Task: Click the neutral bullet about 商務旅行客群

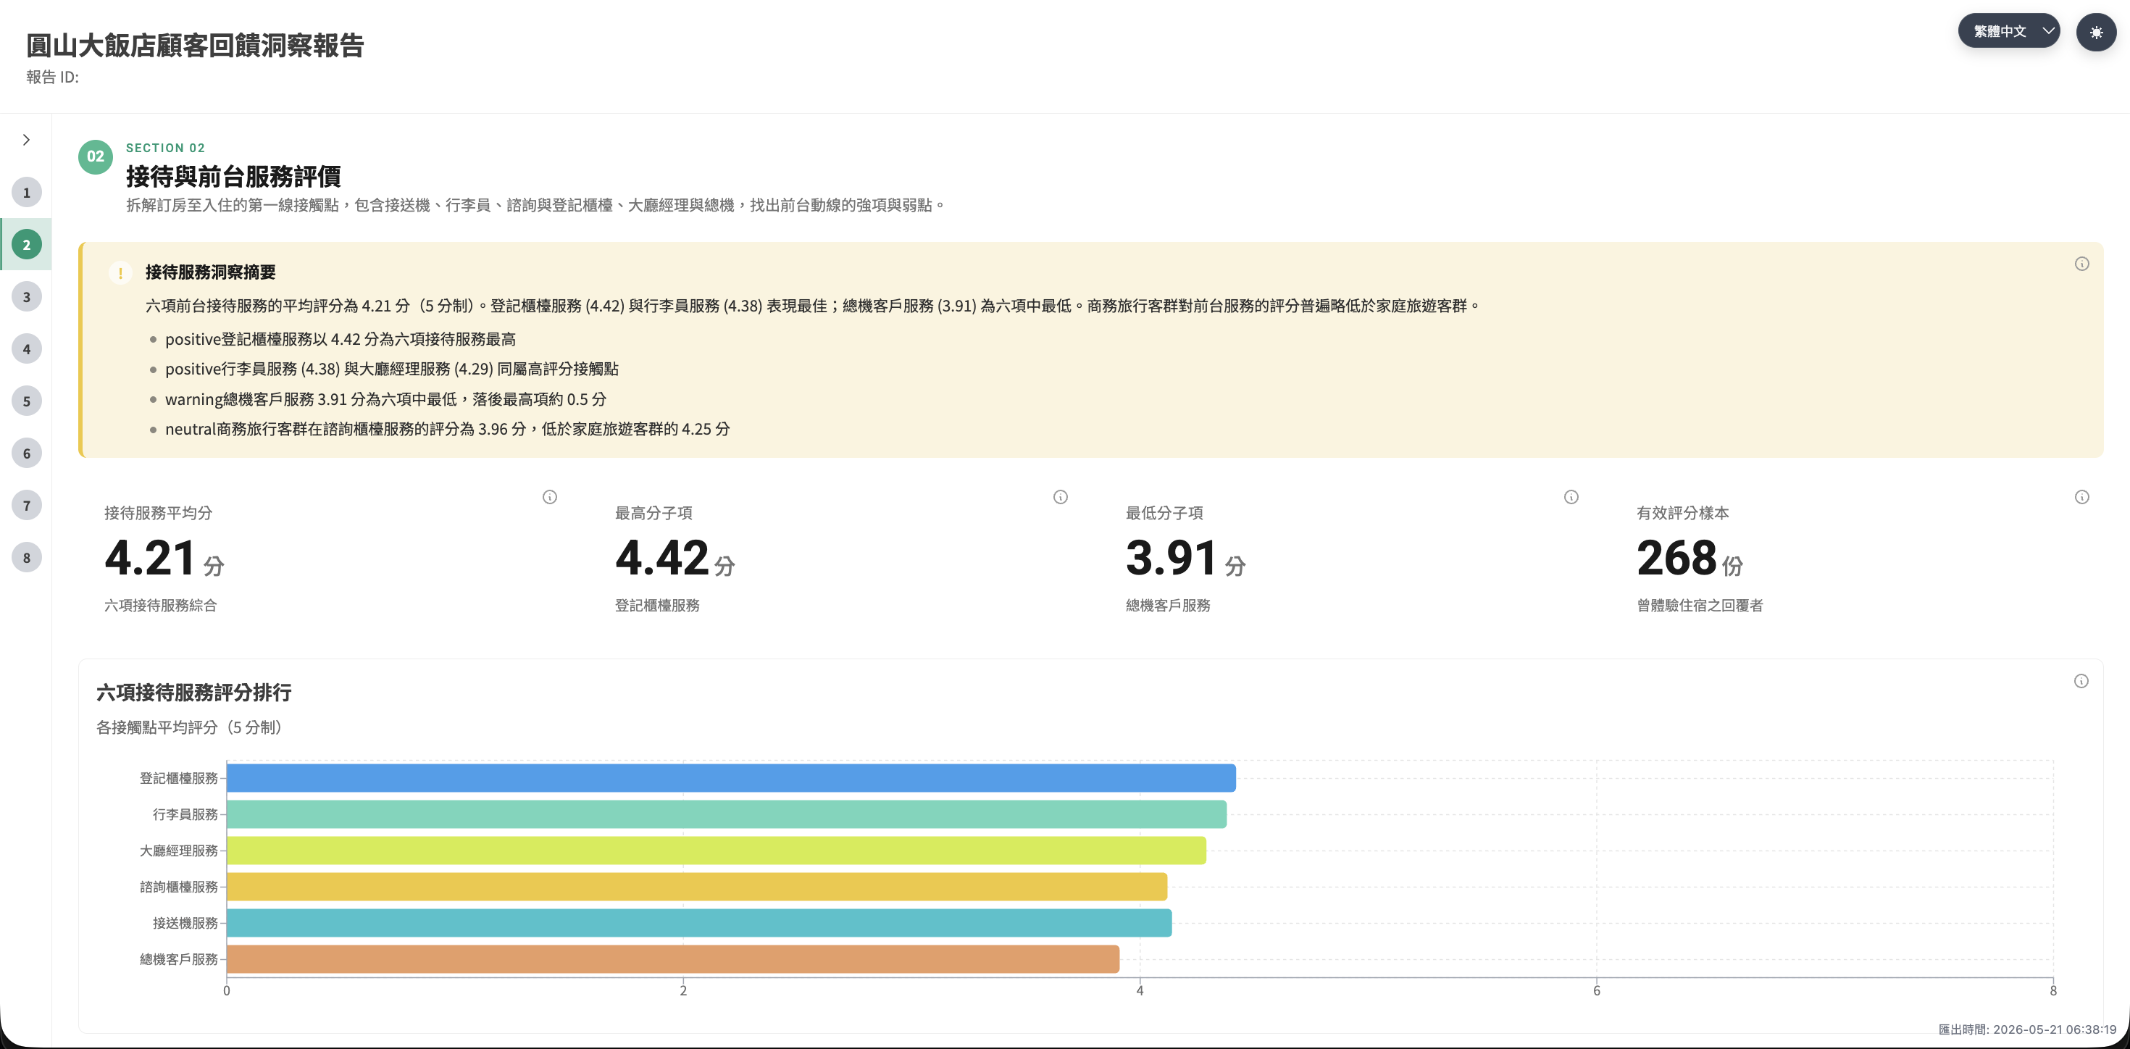Action: 447,429
